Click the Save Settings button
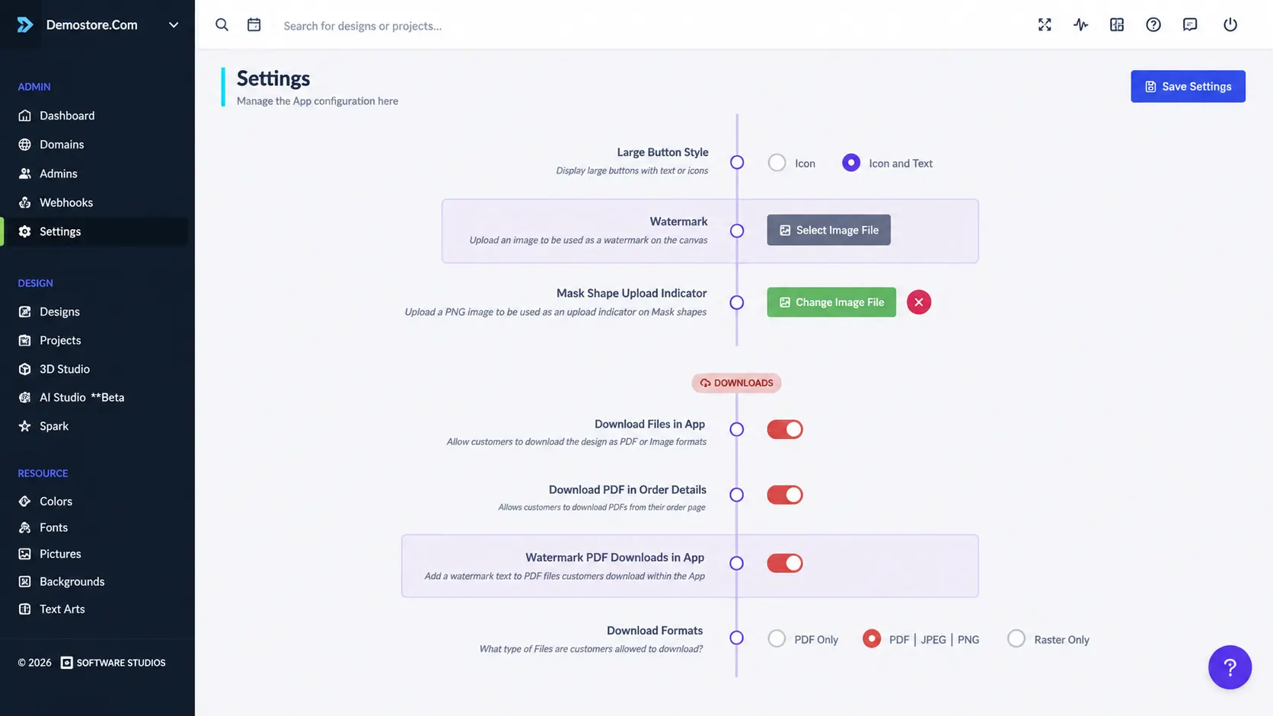This screenshot has width=1273, height=716. (x=1188, y=87)
